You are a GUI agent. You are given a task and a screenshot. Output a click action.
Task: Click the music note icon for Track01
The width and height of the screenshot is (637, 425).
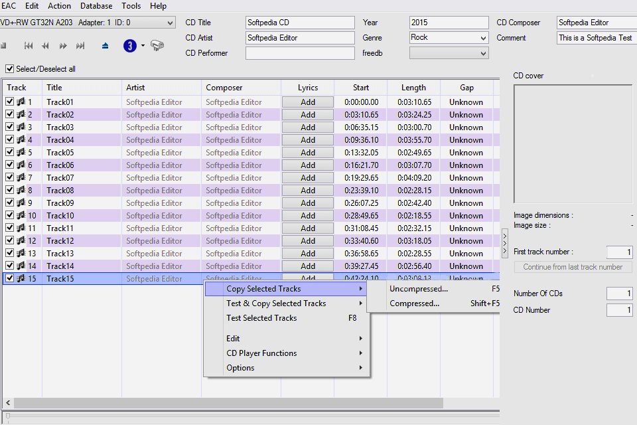[20, 102]
